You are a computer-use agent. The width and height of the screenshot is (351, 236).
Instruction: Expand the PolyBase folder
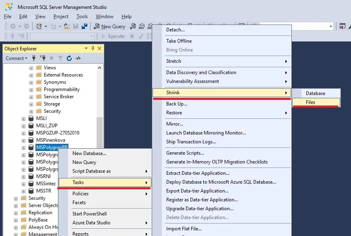click(x=16, y=220)
